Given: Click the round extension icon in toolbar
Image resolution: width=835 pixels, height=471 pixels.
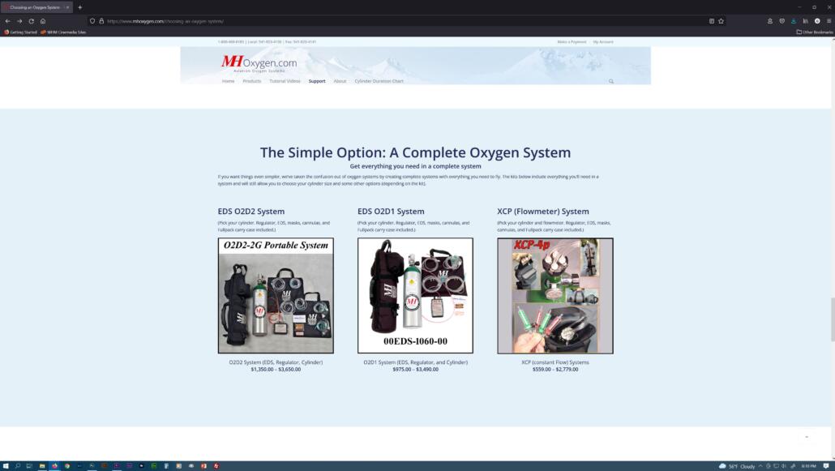Looking at the screenshot, I should [x=817, y=21].
